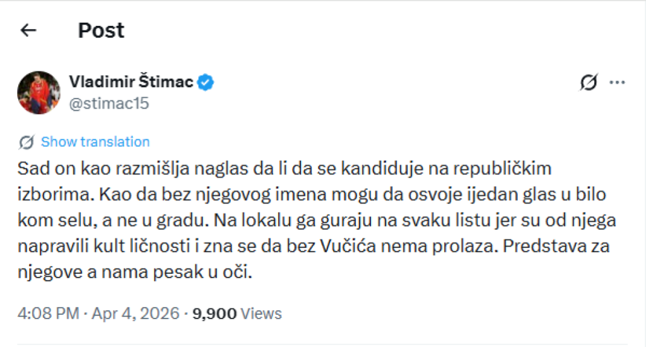Click the Grok icon beside Show translation
646x347 pixels.
pyautogui.click(x=27, y=142)
